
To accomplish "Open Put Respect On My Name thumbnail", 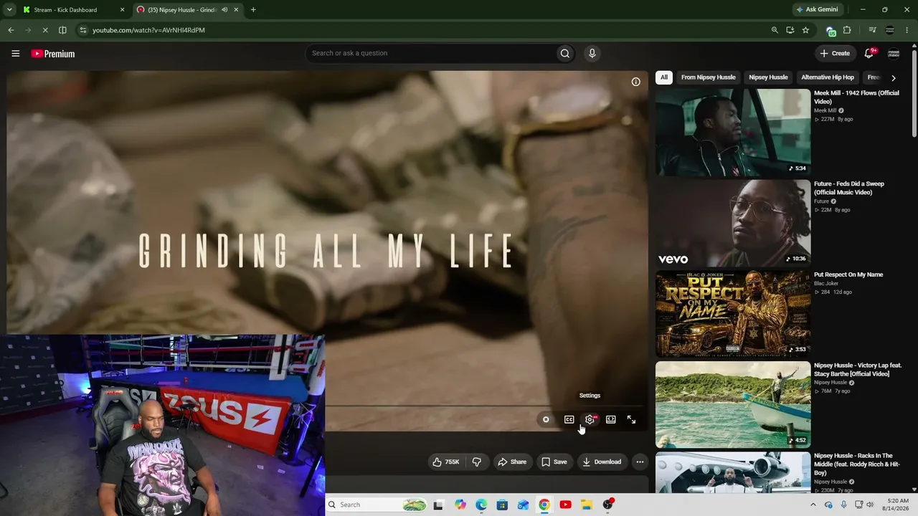I will (x=733, y=314).
